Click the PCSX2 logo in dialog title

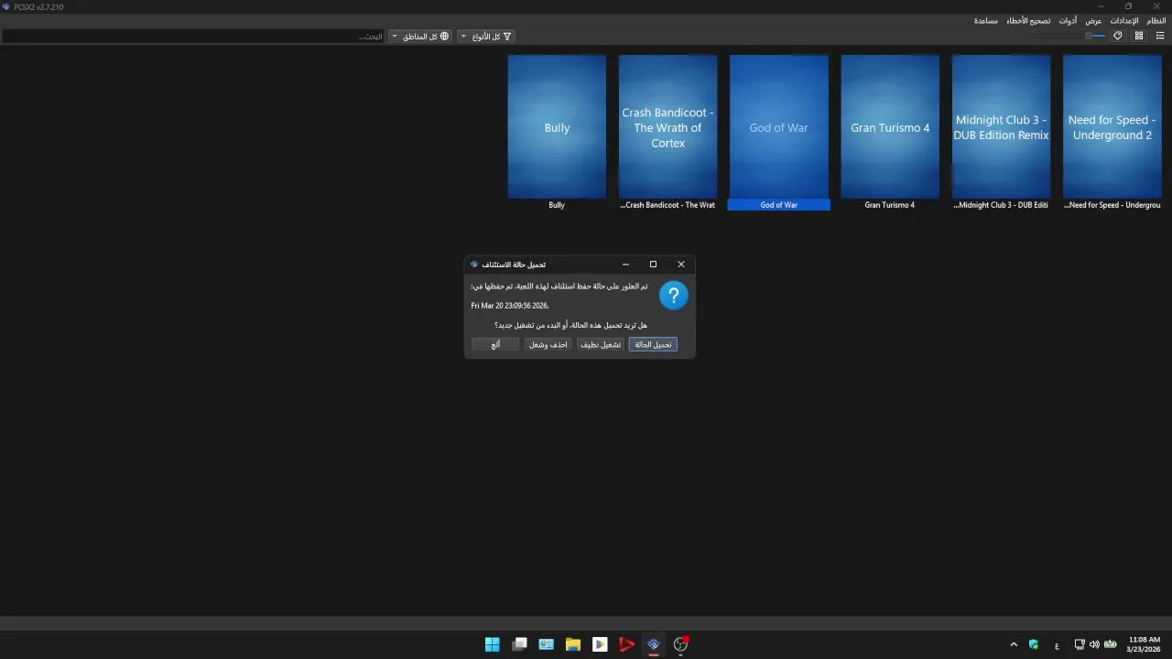coord(474,265)
